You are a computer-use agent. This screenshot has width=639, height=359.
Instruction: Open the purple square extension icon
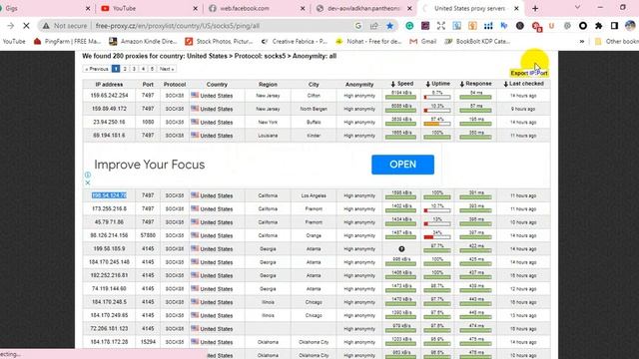pyautogui.click(x=425, y=26)
